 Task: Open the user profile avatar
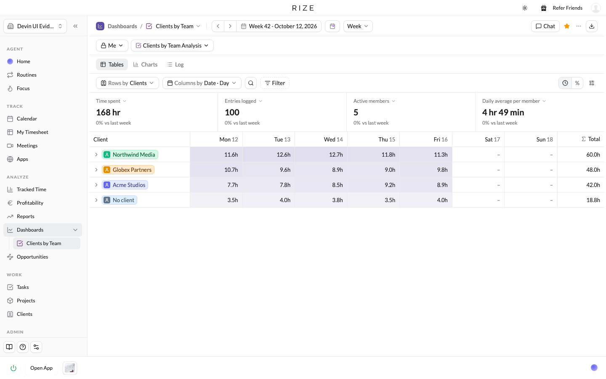[x=596, y=8]
